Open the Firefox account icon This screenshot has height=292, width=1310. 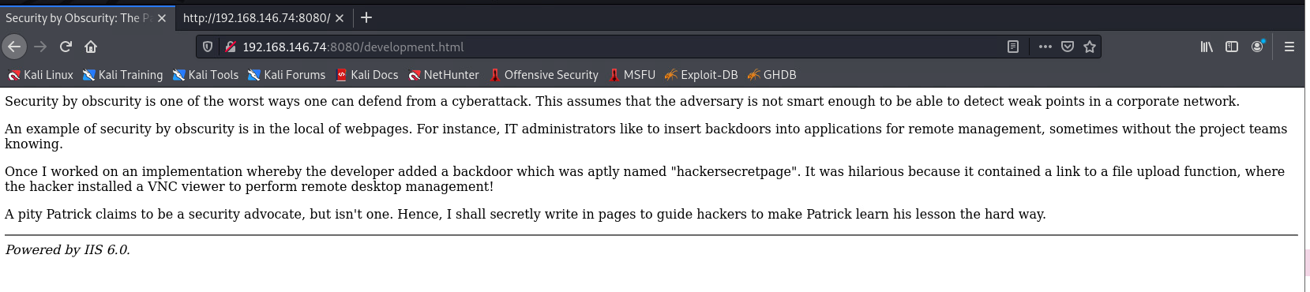tap(1257, 47)
